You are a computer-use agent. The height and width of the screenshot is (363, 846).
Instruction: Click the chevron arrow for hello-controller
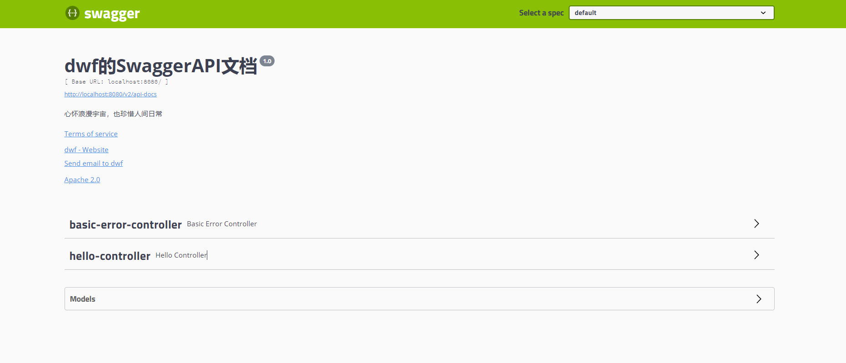(756, 255)
